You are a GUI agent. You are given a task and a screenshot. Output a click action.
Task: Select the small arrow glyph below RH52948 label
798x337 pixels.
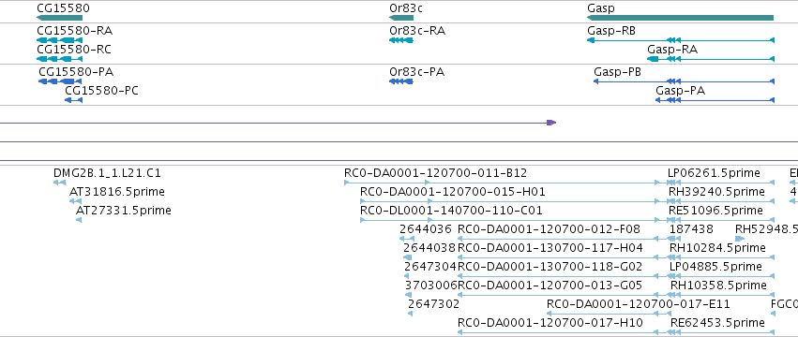point(740,239)
